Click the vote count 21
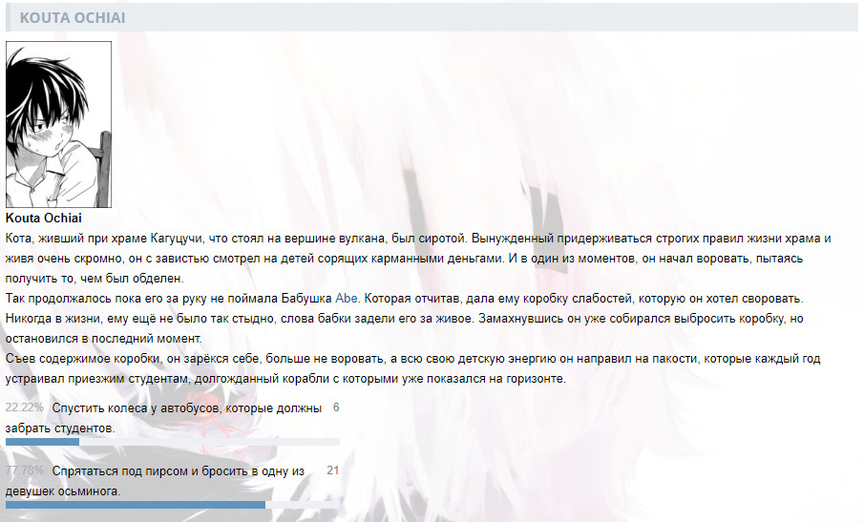Viewport: 864px width, 522px height. (x=332, y=471)
